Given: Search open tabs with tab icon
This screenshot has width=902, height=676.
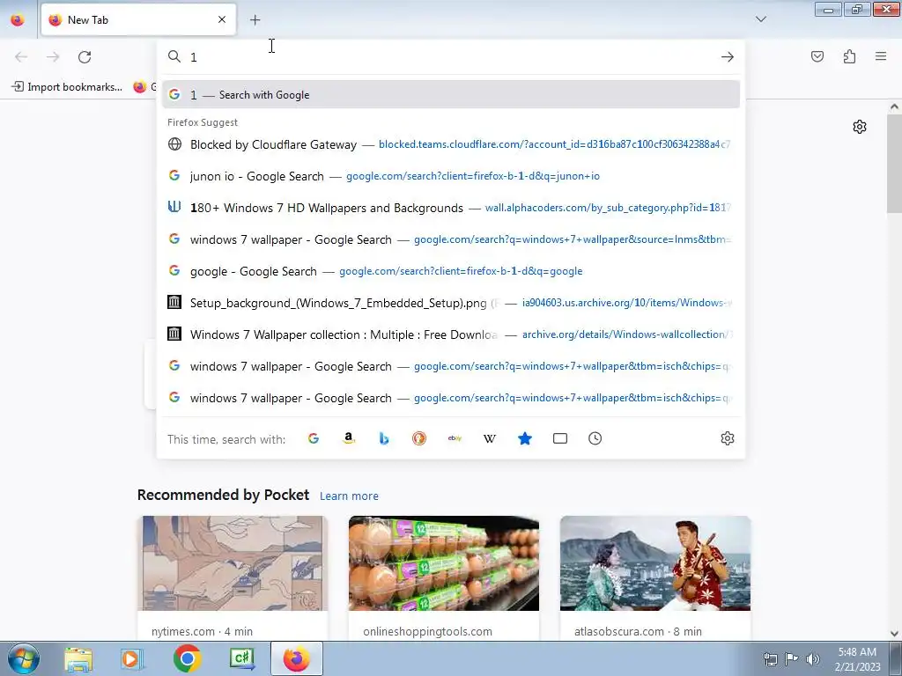Looking at the screenshot, I should tap(559, 438).
